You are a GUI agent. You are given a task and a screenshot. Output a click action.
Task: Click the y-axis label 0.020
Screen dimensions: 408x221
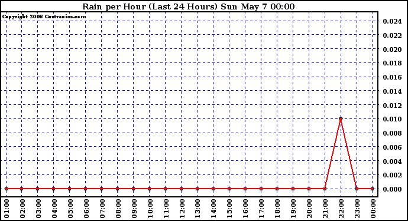(x=392, y=50)
